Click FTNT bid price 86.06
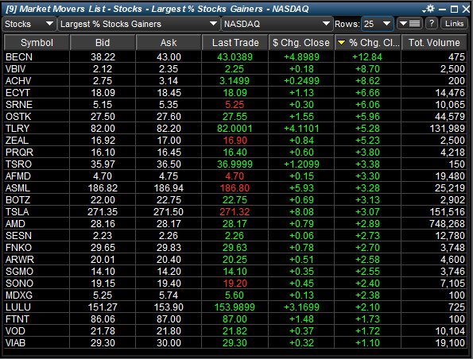 [x=103, y=319]
